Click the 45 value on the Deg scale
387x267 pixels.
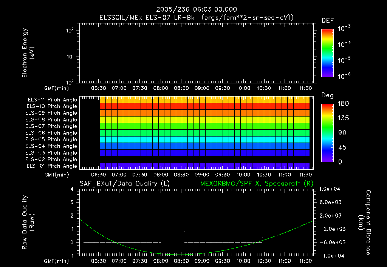342,147
